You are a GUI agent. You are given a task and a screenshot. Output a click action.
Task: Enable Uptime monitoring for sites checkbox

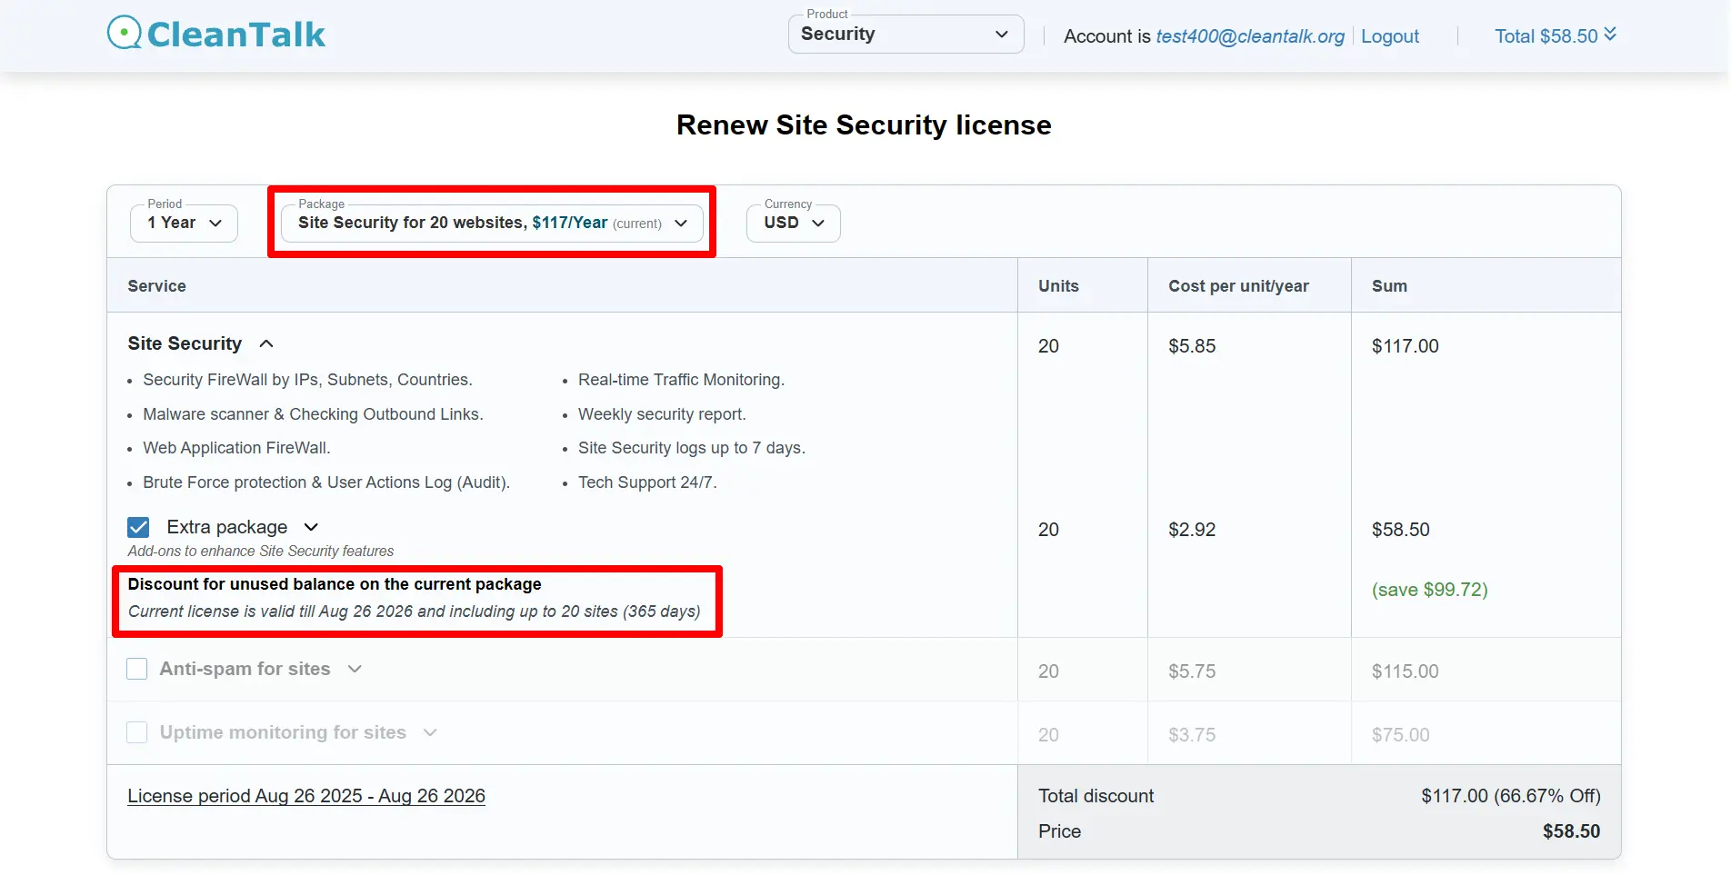point(137,732)
